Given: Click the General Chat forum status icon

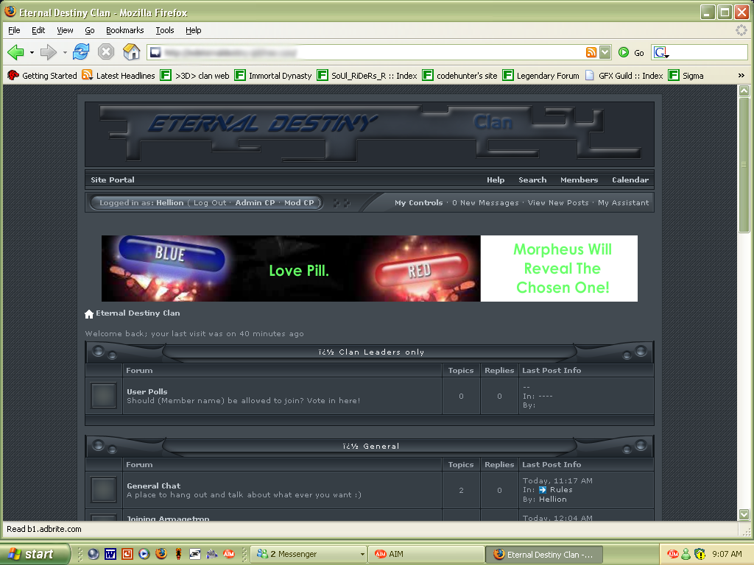Looking at the screenshot, I should (103, 490).
